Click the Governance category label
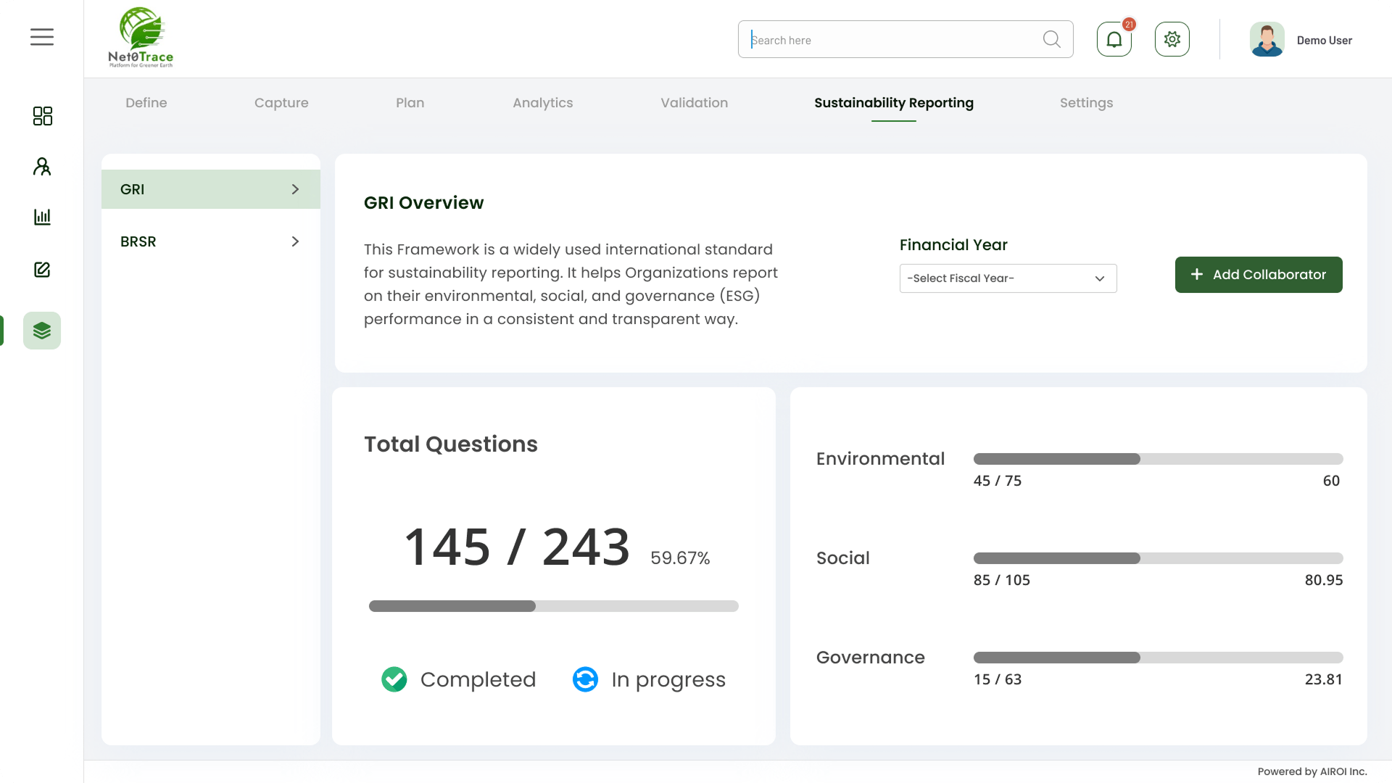The width and height of the screenshot is (1392, 783). (x=870, y=658)
